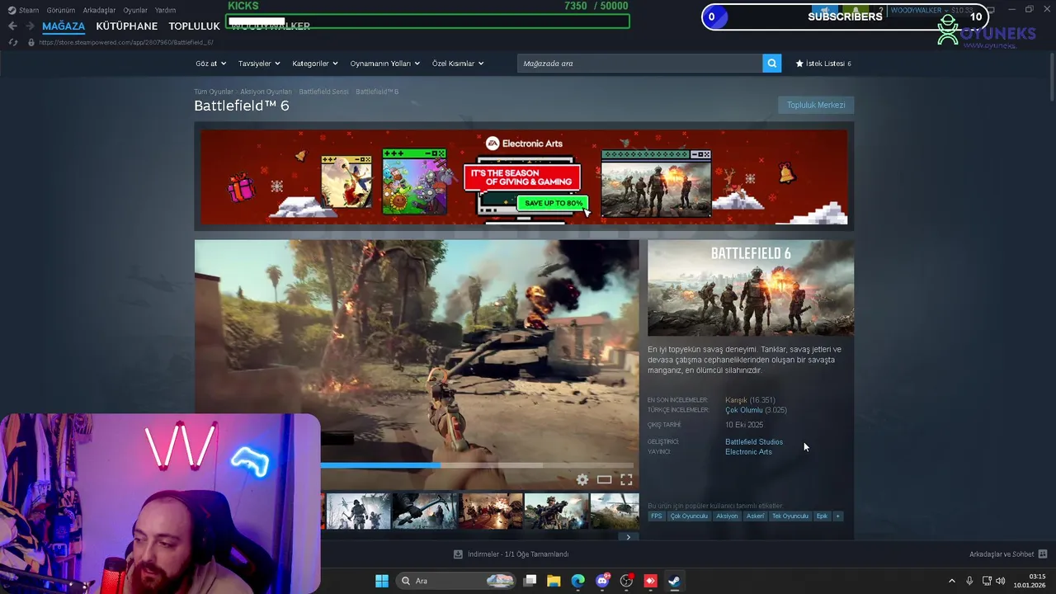Click the trailer video progress bar
1056x594 pixels.
pos(477,465)
